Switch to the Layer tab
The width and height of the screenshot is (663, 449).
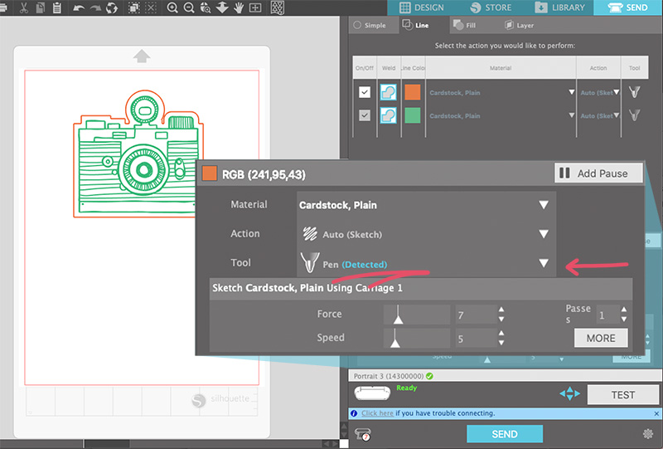point(520,25)
